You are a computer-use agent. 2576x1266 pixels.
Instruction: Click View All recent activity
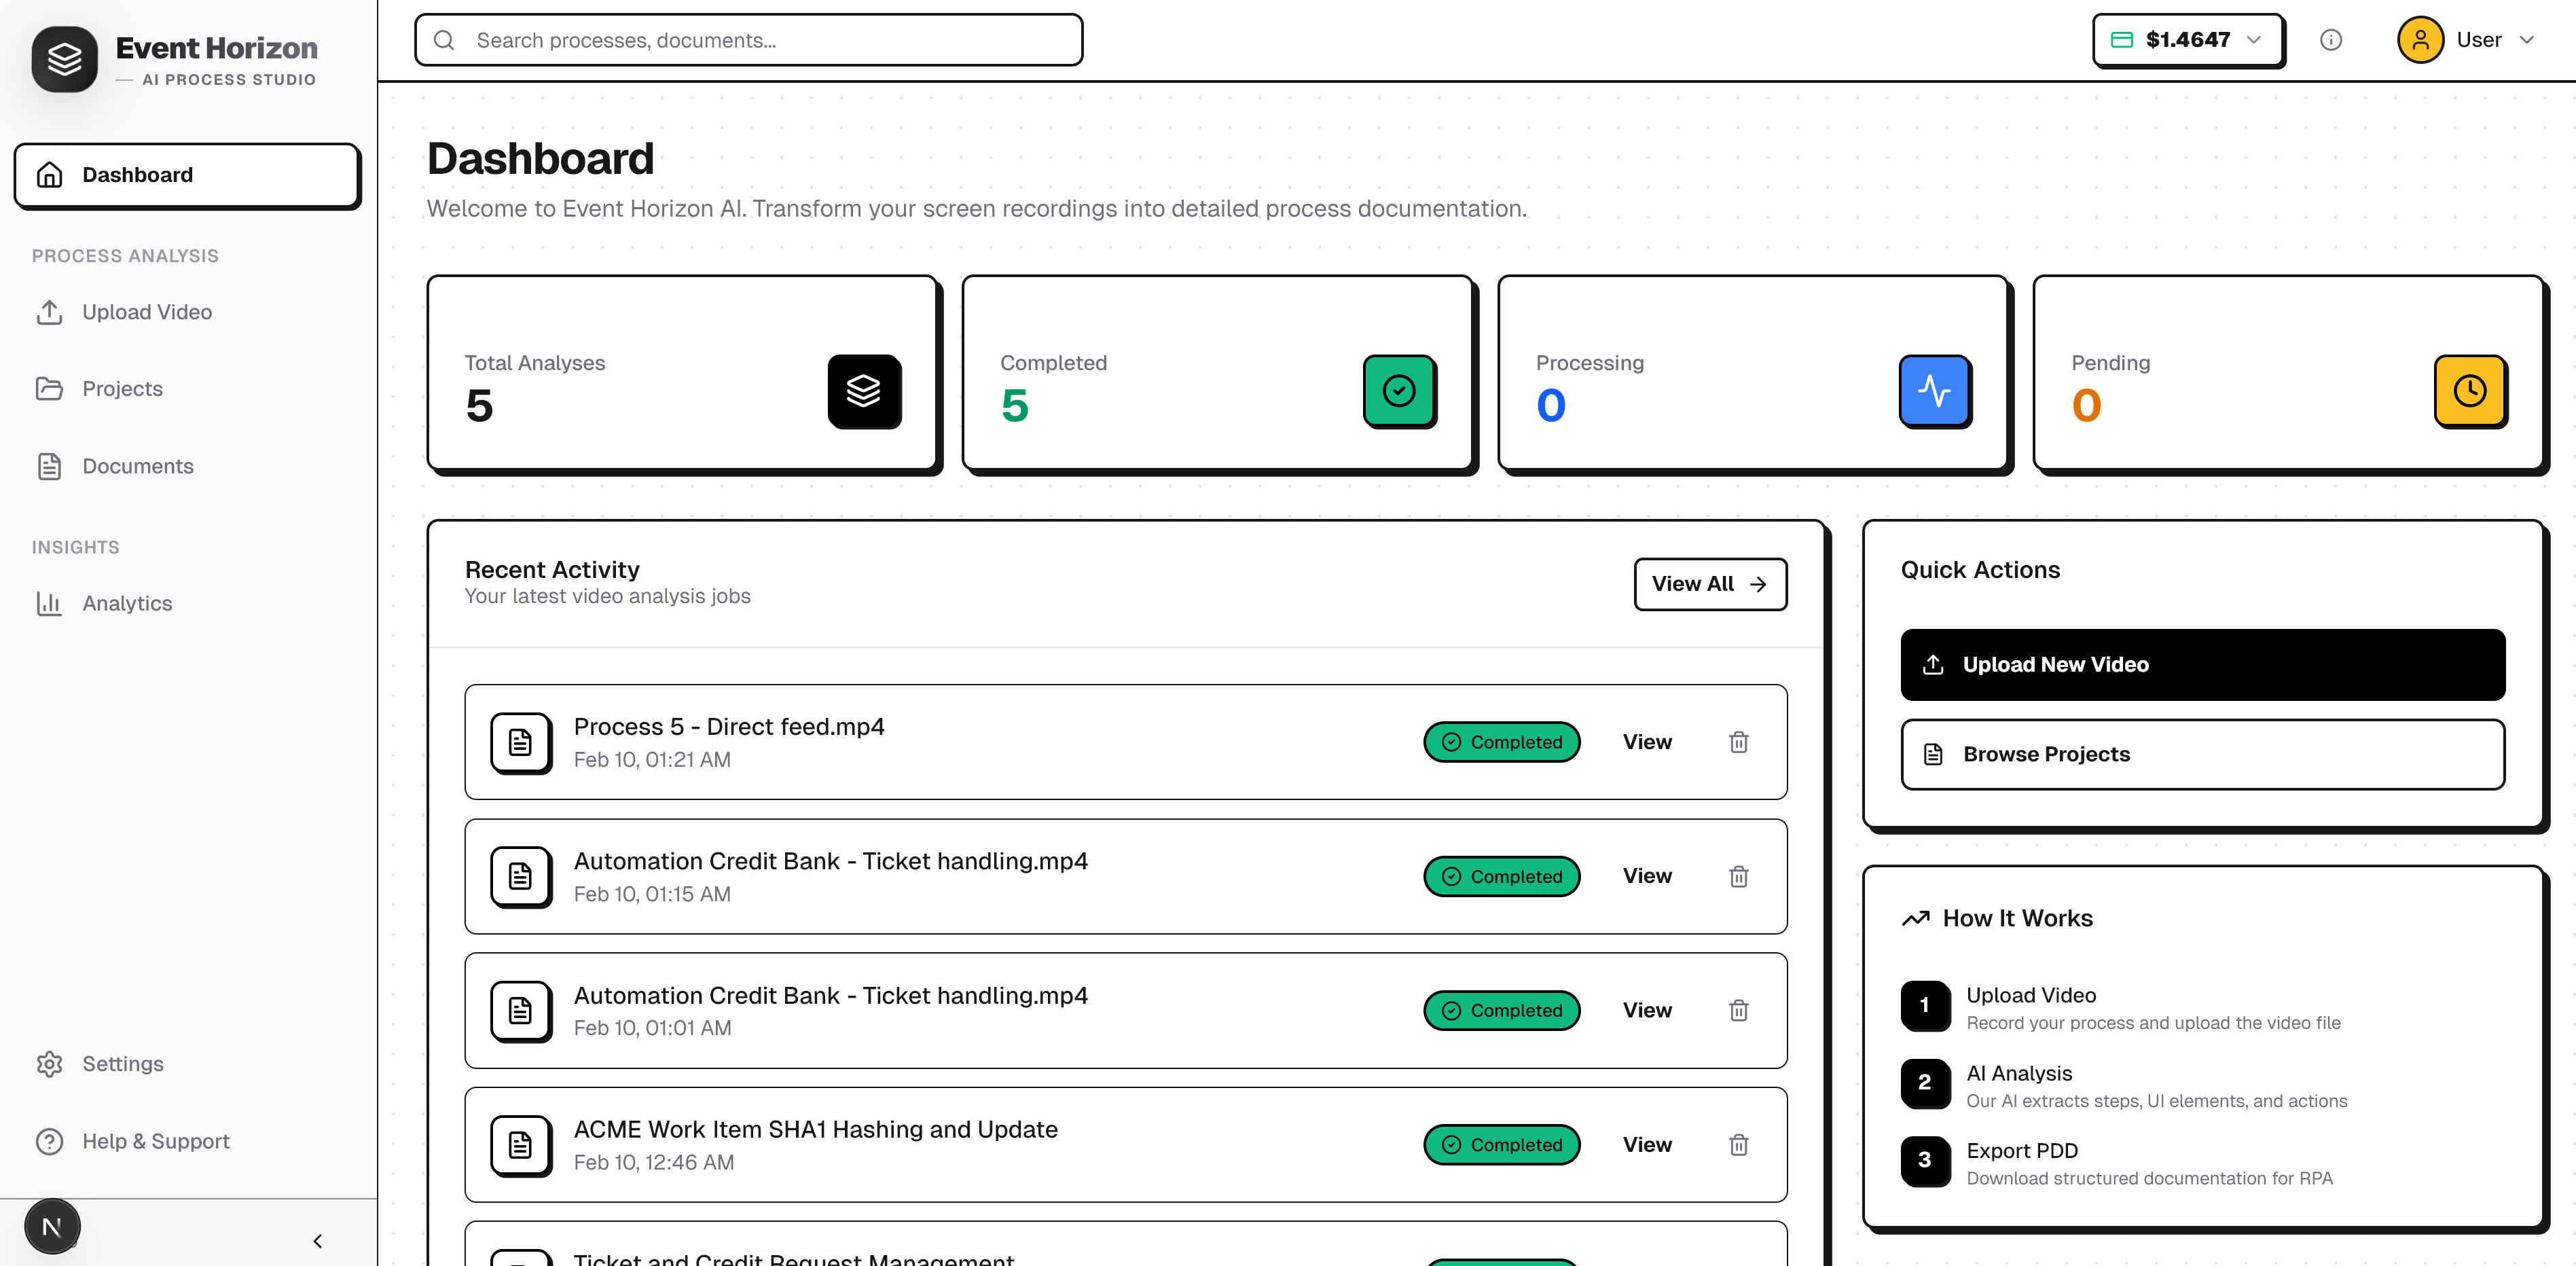tap(1709, 584)
